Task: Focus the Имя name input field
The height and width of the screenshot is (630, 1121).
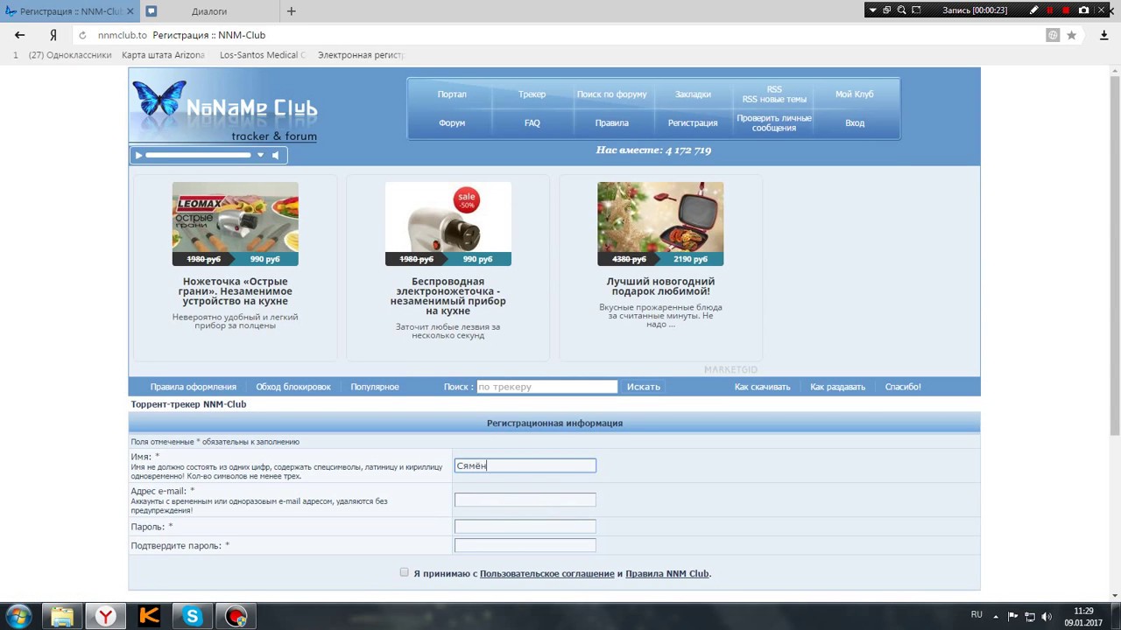Action: [x=525, y=465]
